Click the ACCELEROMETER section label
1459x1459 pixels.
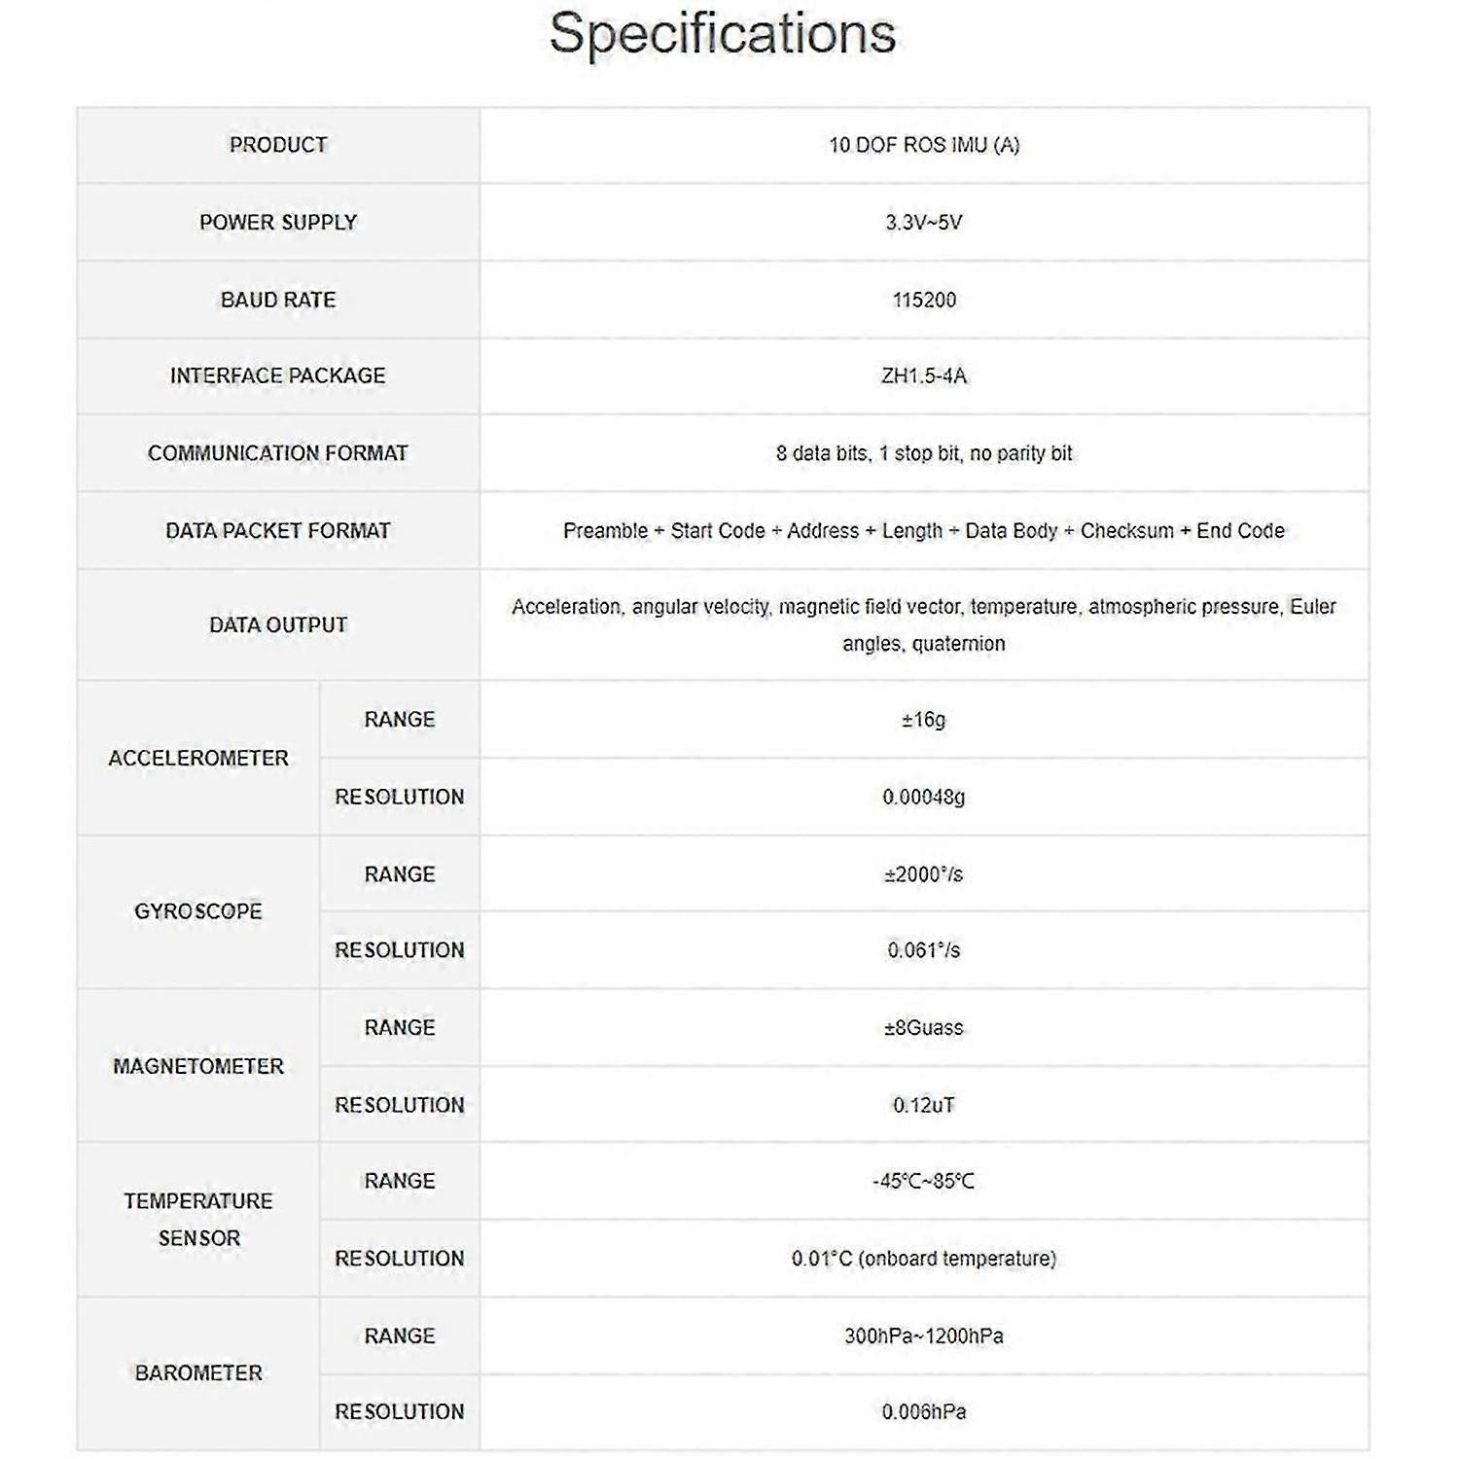pyautogui.click(x=198, y=758)
